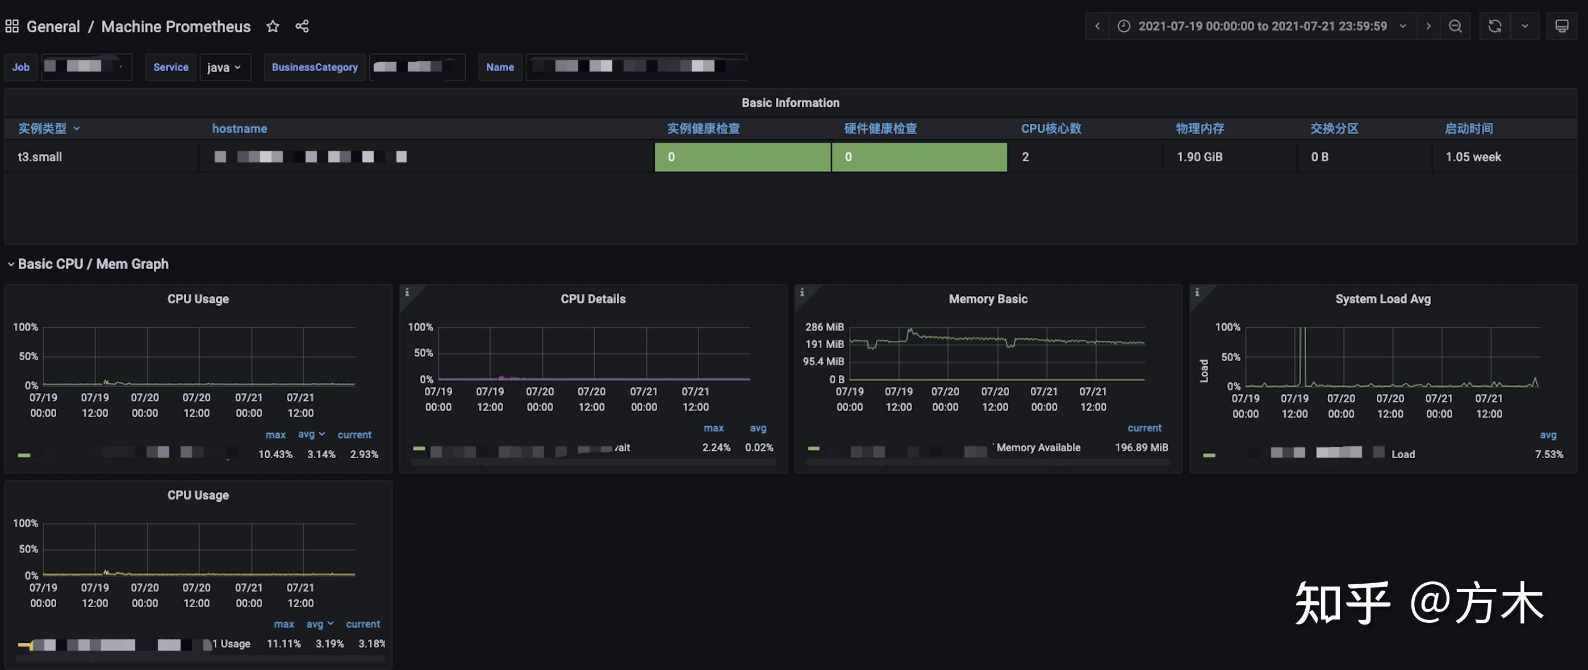This screenshot has height=670, width=1588.
Task: Click the Machine Prometheus dashboard title
Action: click(175, 27)
